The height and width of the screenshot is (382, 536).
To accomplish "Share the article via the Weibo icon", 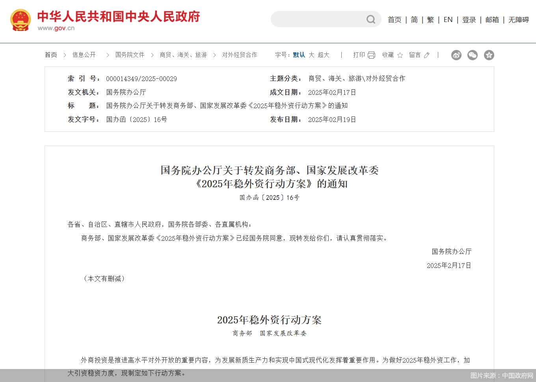I will [456, 55].
